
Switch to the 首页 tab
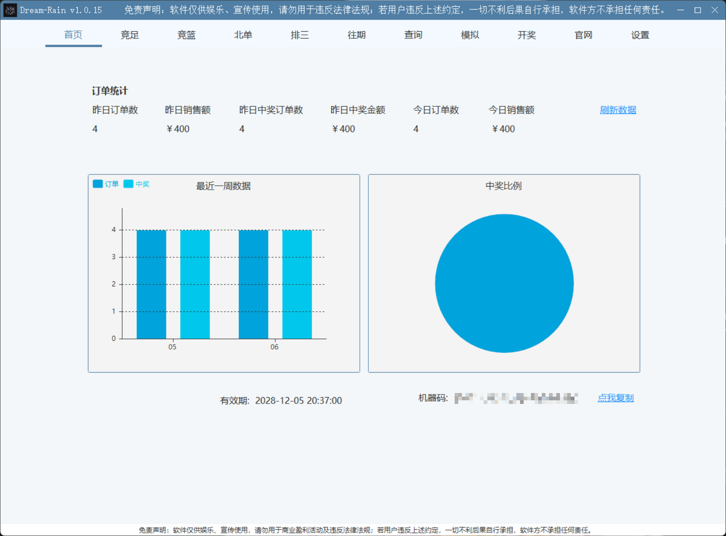[x=73, y=35]
